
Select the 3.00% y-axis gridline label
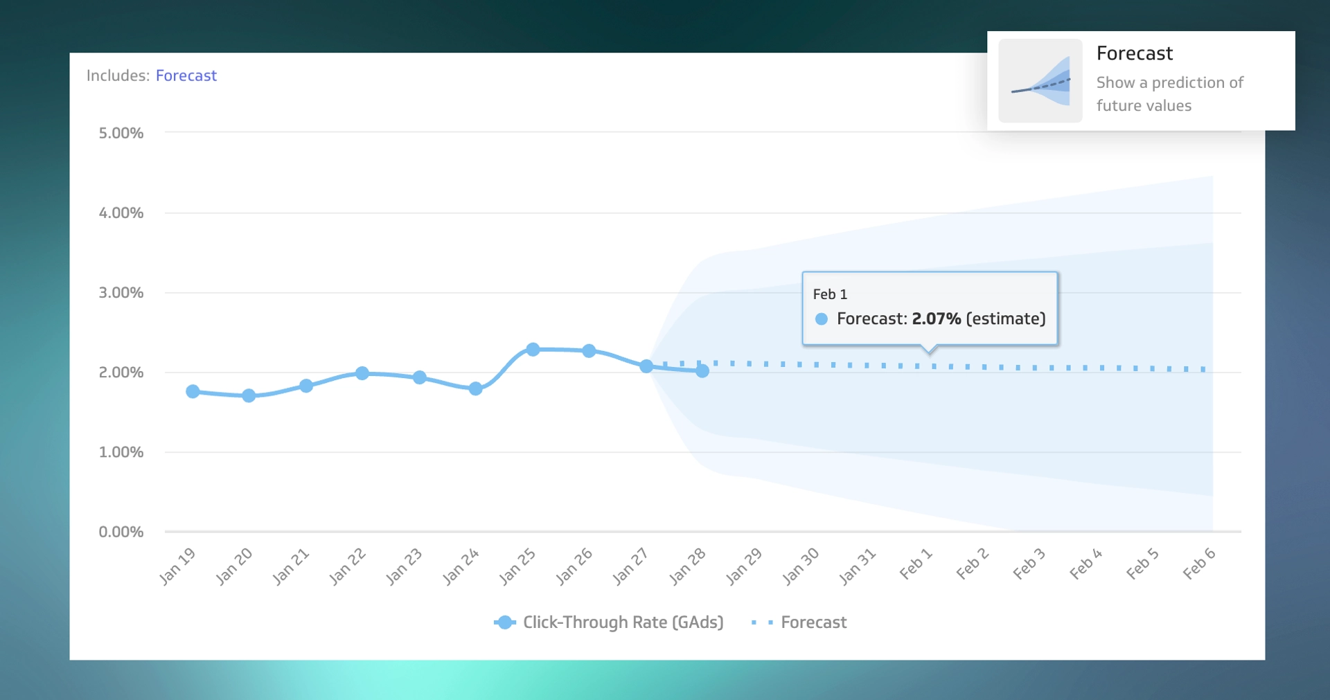pyautogui.click(x=122, y=292)
